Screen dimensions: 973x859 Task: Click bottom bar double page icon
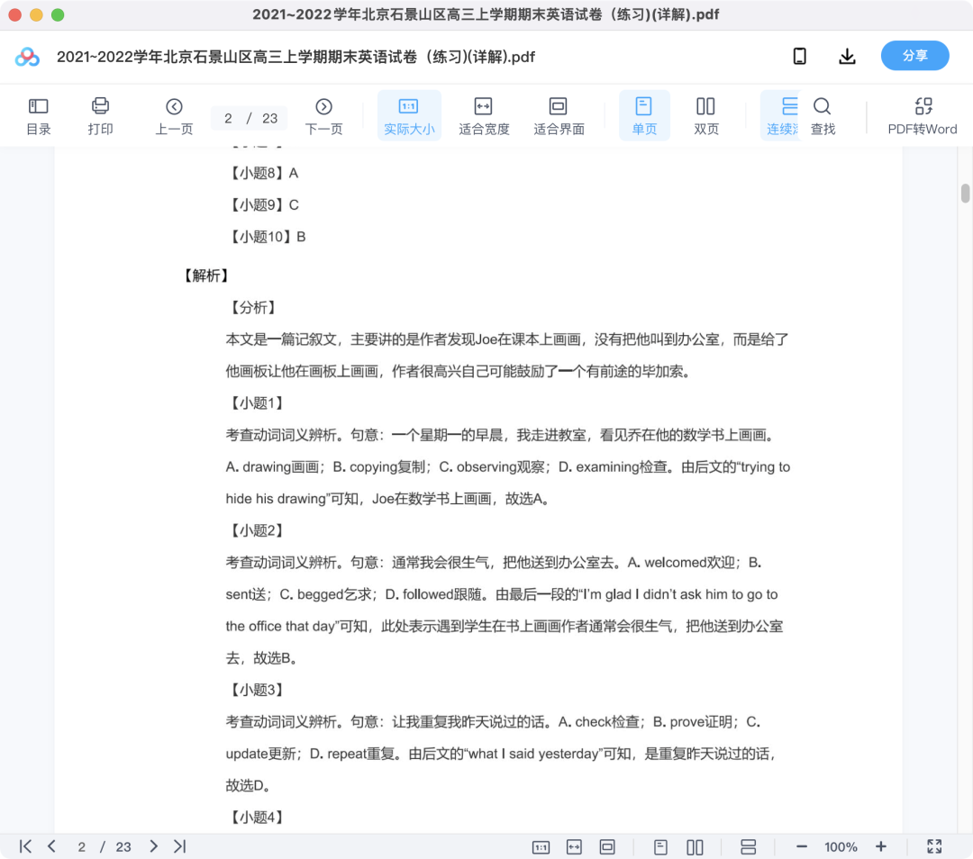tap(695, 847)
